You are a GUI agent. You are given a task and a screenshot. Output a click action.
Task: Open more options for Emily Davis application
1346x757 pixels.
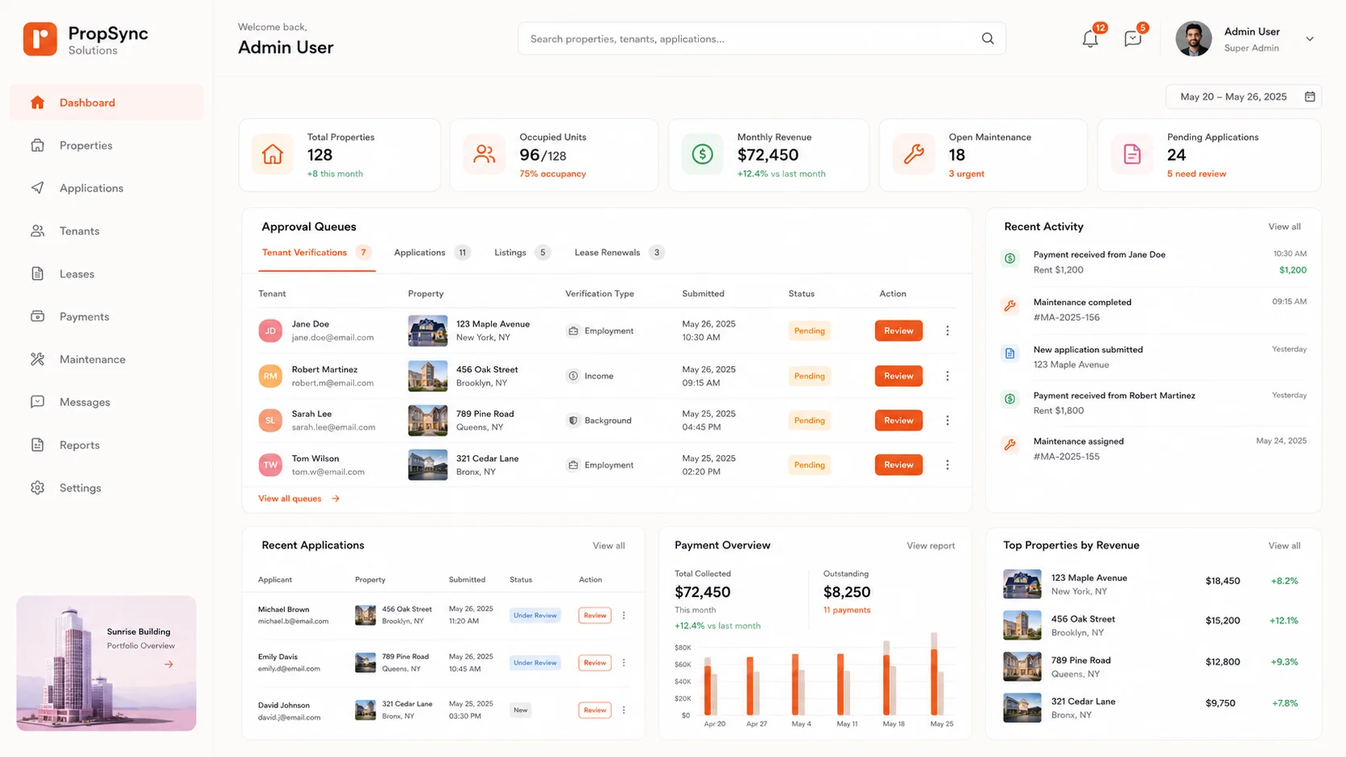tap(624, 663)
